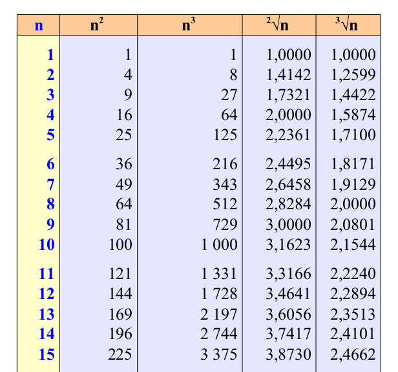
Task: Select the blue row number 10
Action: 47,245
